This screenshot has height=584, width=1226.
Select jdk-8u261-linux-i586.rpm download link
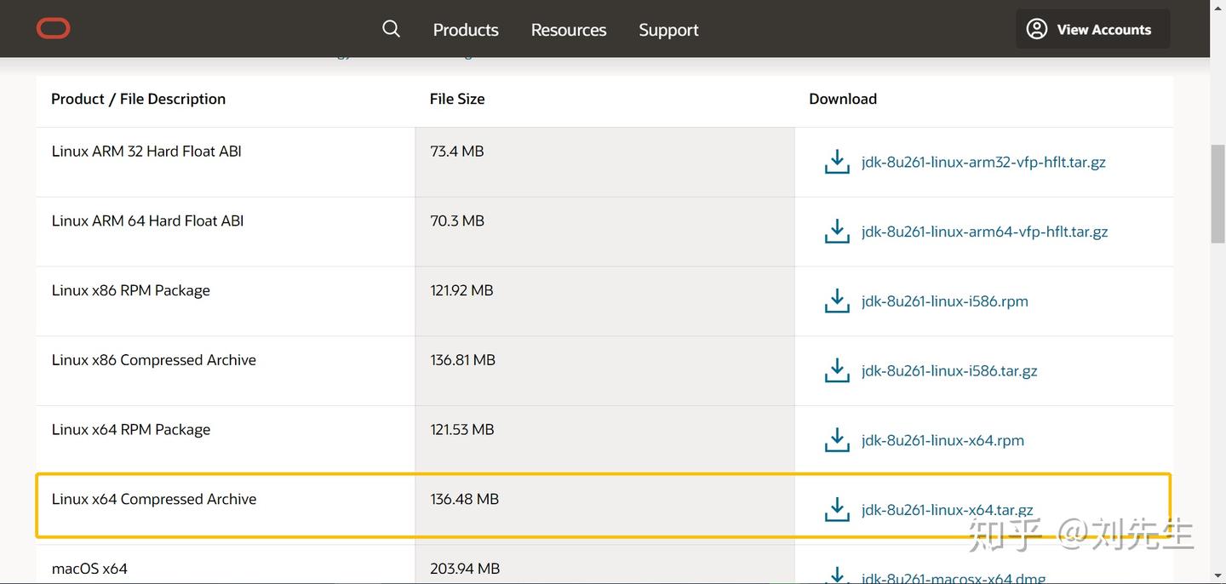click(944, 301)
